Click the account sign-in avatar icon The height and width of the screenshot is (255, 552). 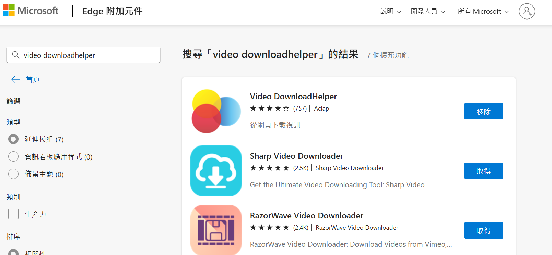pos(527,11)
